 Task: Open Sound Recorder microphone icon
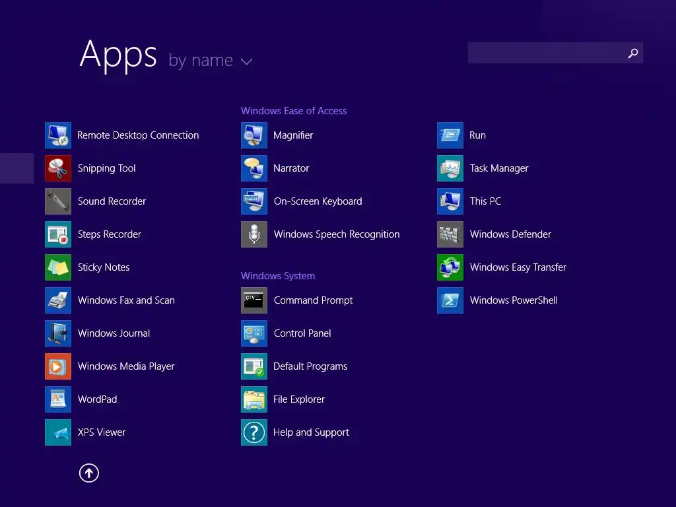[58, 201]
